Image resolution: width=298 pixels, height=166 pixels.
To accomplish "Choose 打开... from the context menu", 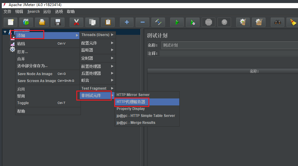I will (48, 52).
